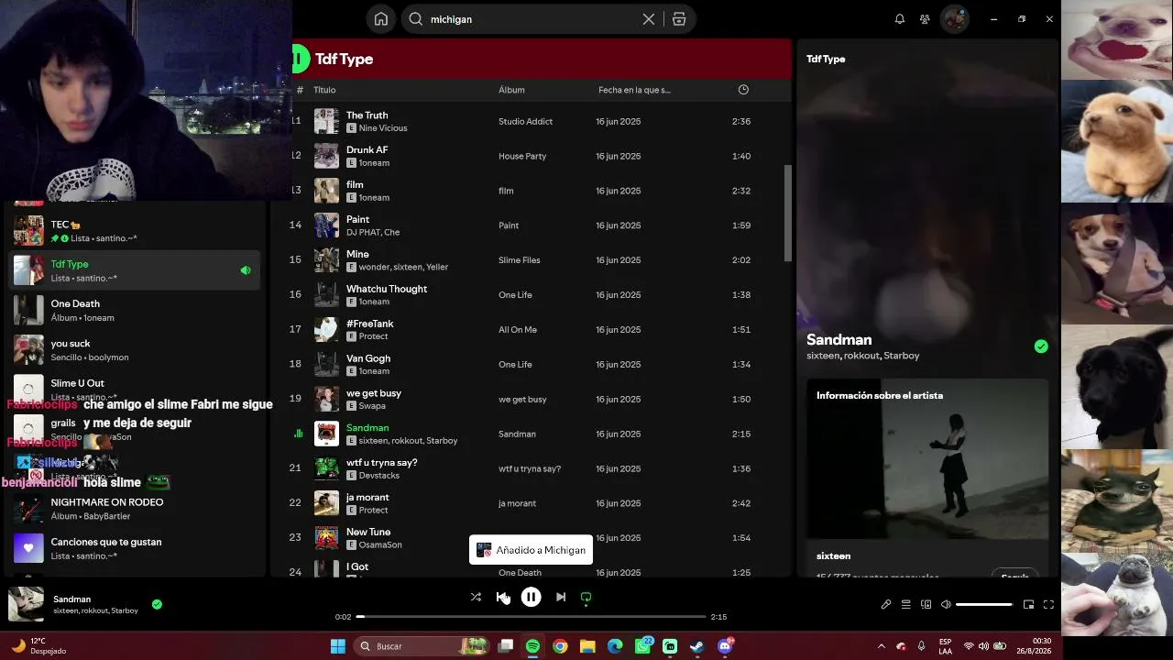Open the Sandman cover in the player bar
This screenshot has width=1173, height=660.
26,604
